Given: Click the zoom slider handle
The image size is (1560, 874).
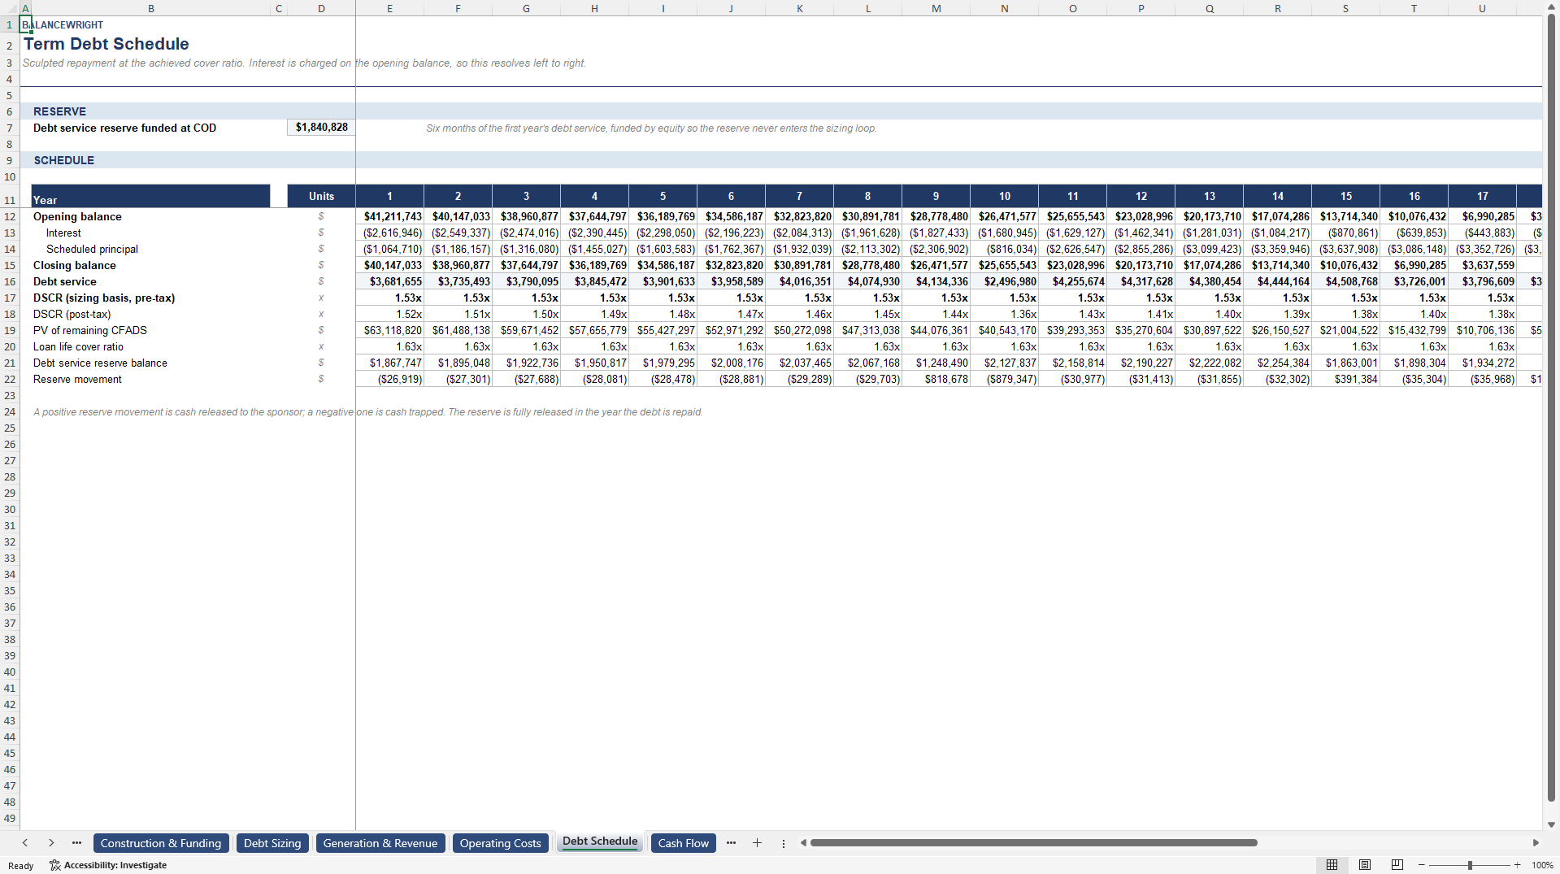Looking at the screenshot, I should click(x=1470, y=865).
